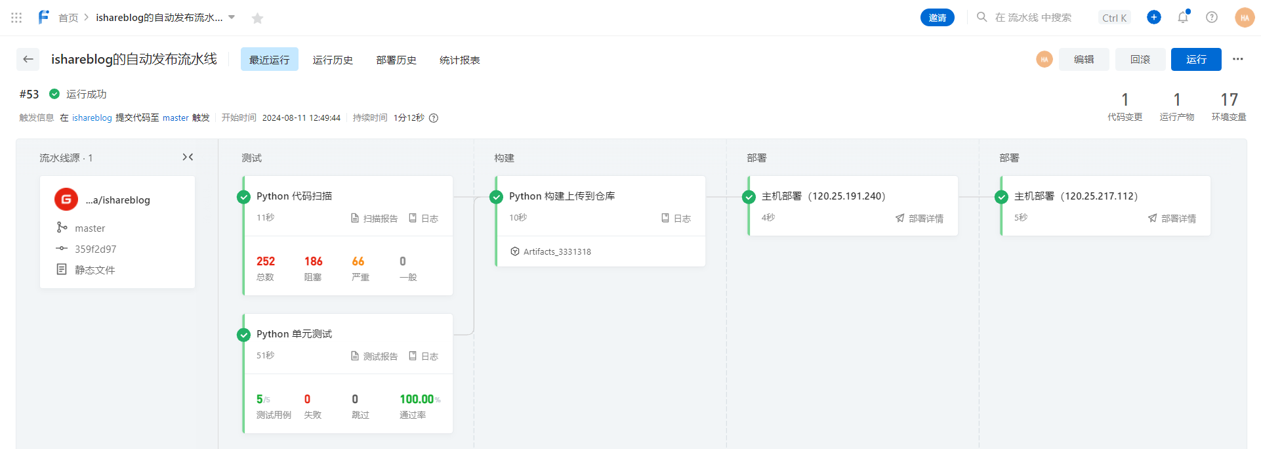Open the 运行产物 count
The width and height of the screenshot is (1261, 449).
(x=1177, y=106)
